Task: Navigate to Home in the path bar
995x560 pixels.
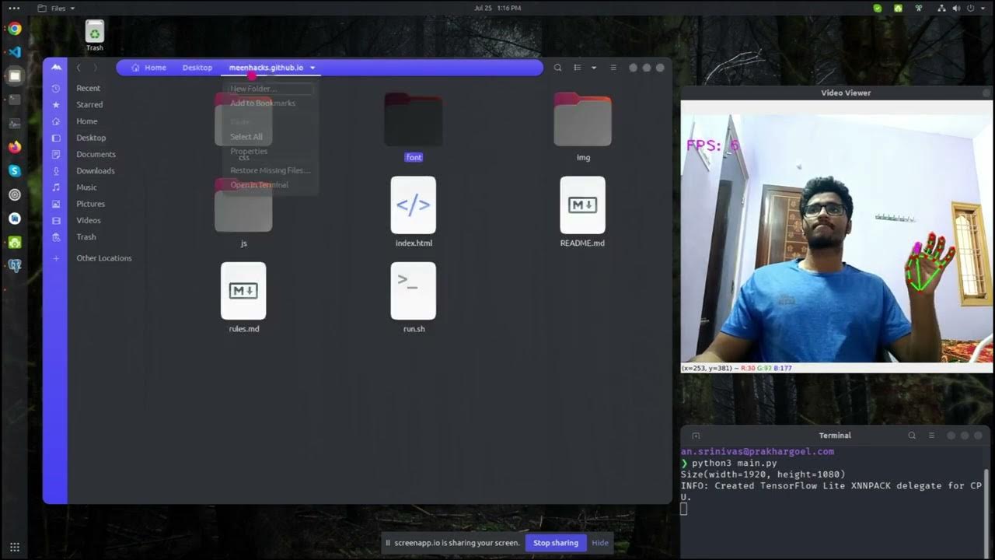Action: pyautogui.click(x=148, y=68)
